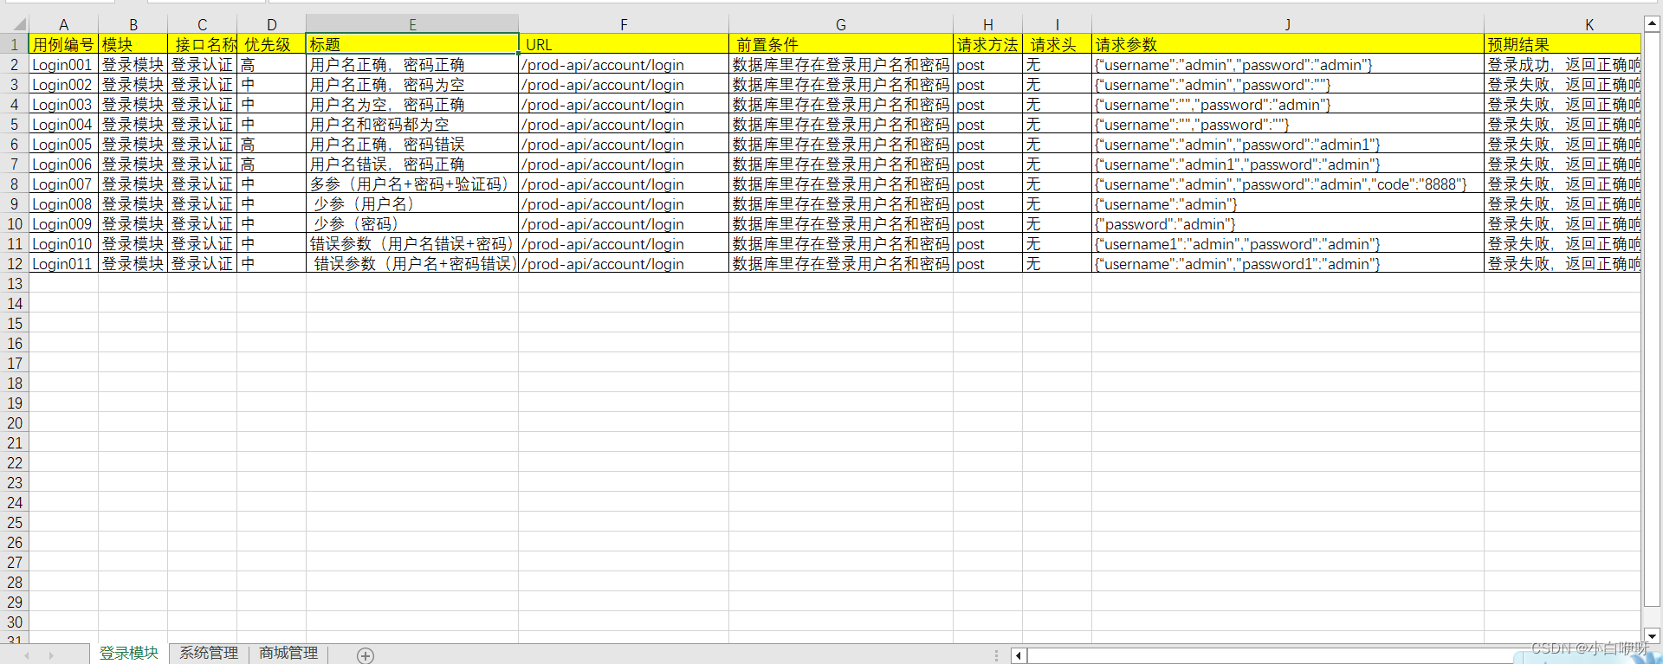This screenshot has width=1663, height=664.
Task: Select row 30 header
Action: [x=15, y=622]
